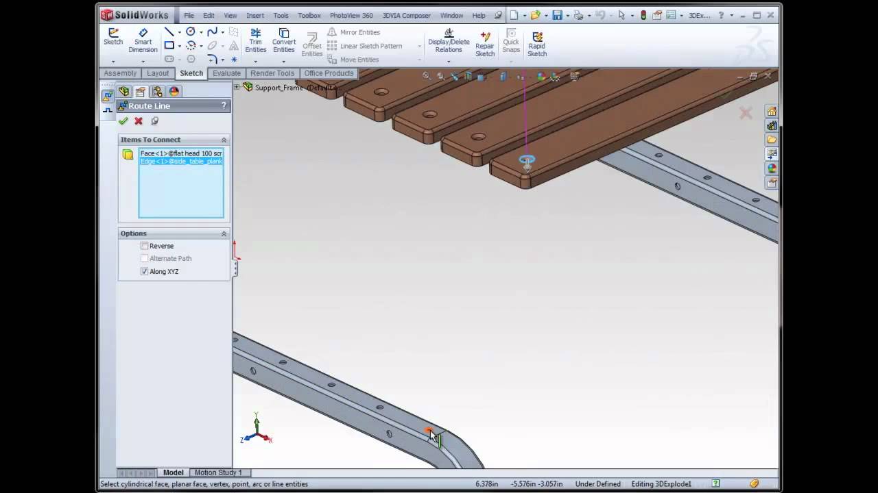Open the Help menu
878x493 pixels.
pyautogui.click(x=479, y=15)
